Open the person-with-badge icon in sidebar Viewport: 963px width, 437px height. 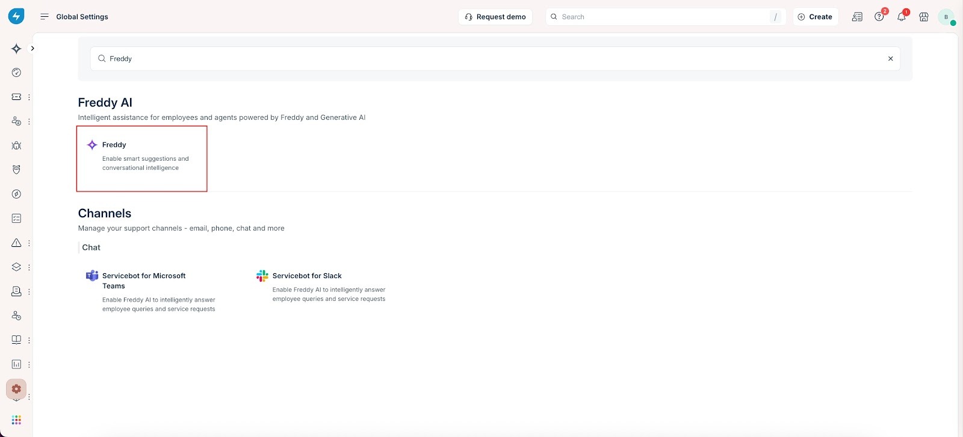tap(16, 121)
